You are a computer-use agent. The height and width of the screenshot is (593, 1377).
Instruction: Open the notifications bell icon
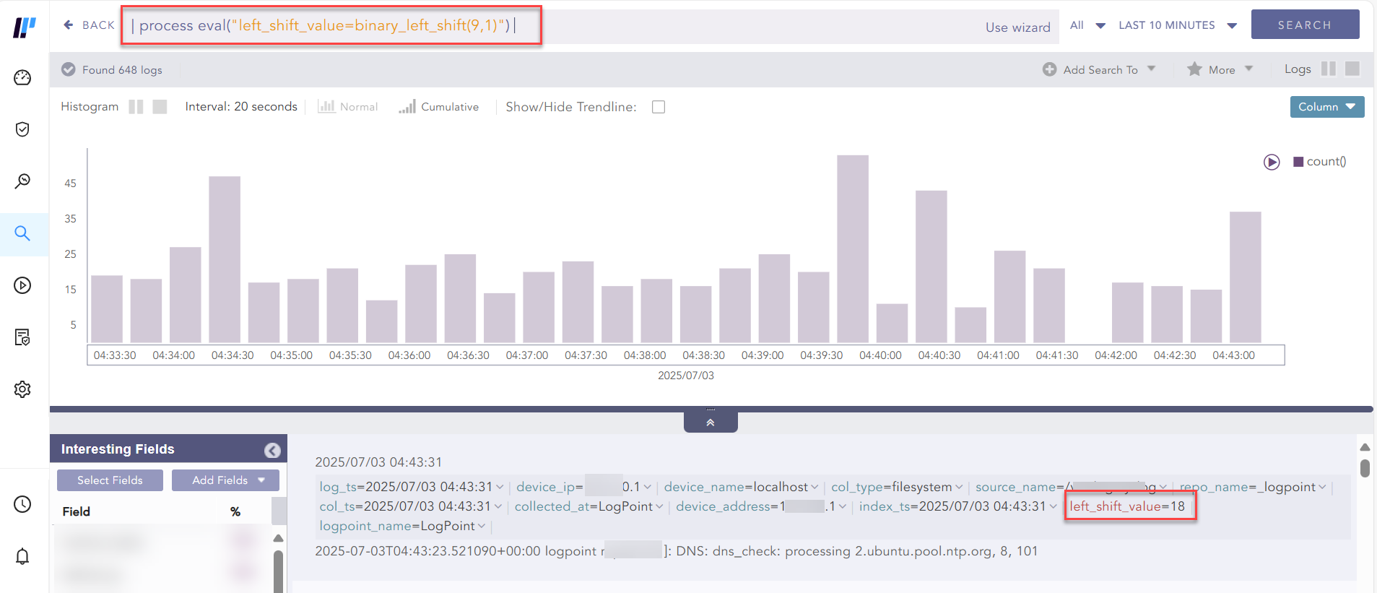[x=22, y=556]
